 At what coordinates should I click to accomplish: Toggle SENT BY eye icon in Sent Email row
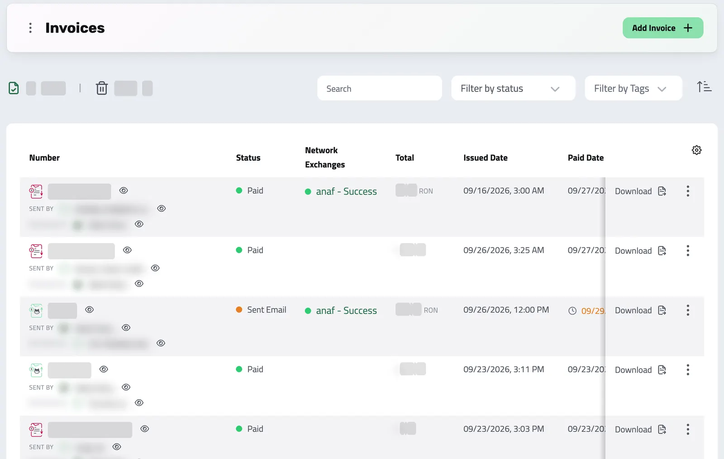pyautogui.click(x=126, y=328)
